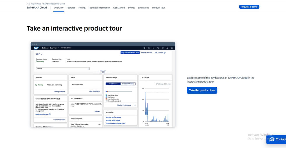This screenshot has width=286, height=148.
Task: Click the magnifier icon in Search field
Action: coord(88,69)
